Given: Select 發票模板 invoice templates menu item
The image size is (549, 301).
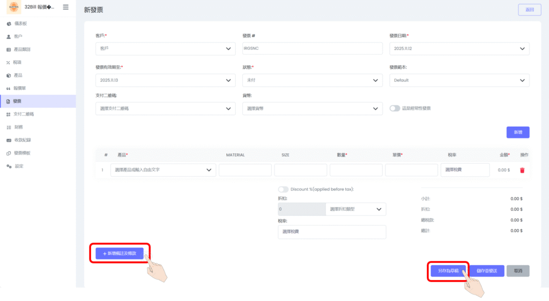Looking at the screenshot, I should click(21, 153).
